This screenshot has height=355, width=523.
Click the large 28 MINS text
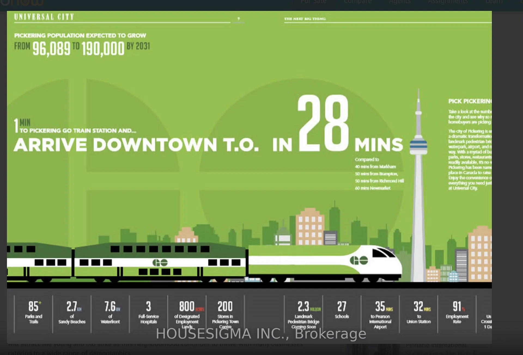click(351, 124)
